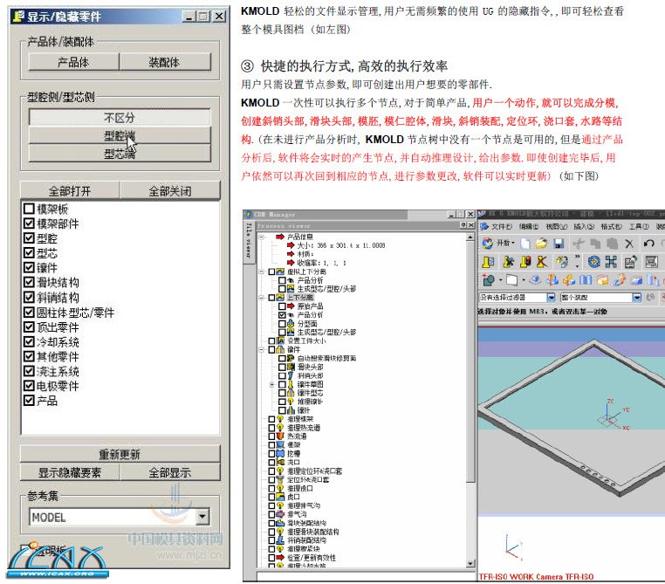The image size is (665, 584).
Task: Click the 重新更新 button
Action: click(x=120, y=454)
